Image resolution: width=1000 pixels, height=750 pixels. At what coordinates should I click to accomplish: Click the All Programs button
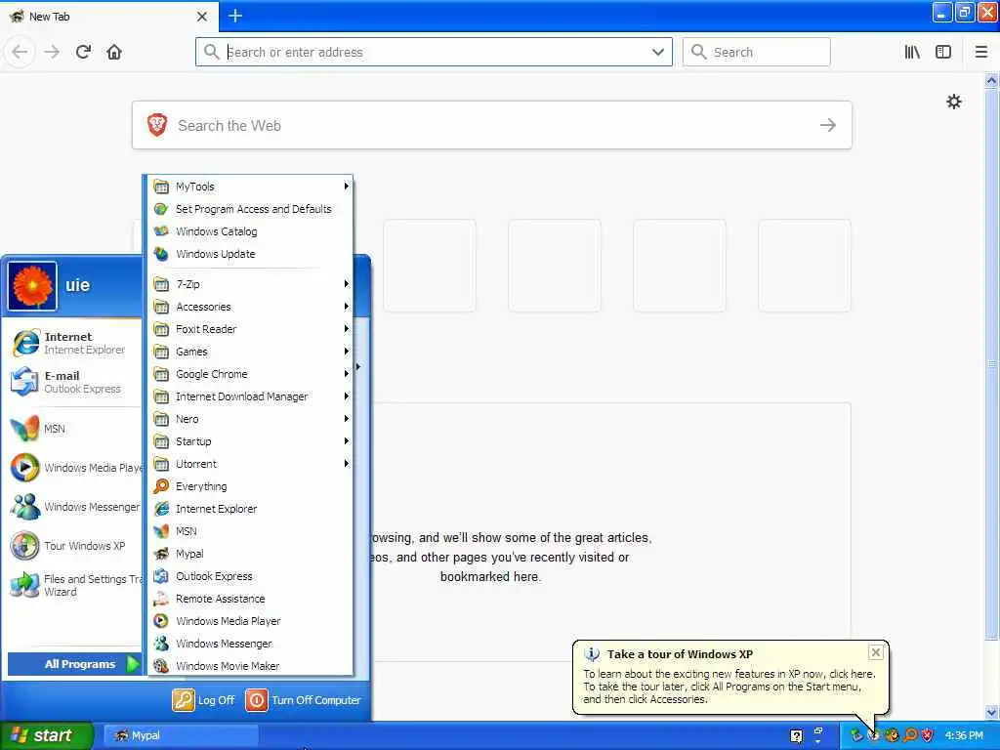click(74, 664)
